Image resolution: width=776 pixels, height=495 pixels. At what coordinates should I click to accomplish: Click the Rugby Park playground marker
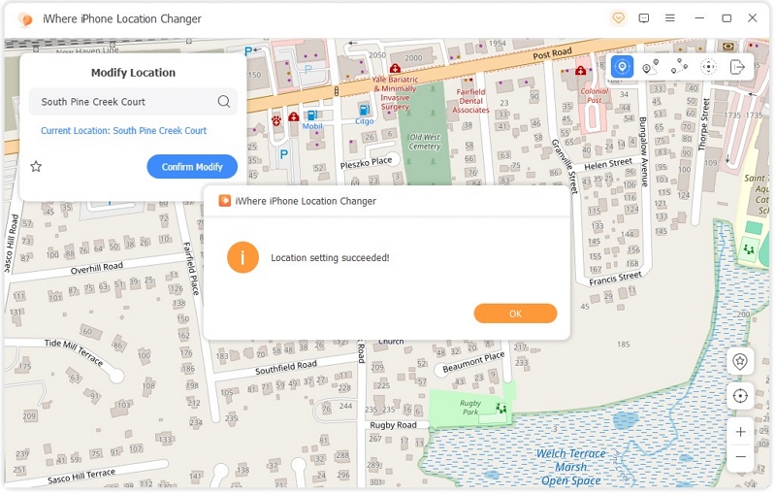pos(501,408)
